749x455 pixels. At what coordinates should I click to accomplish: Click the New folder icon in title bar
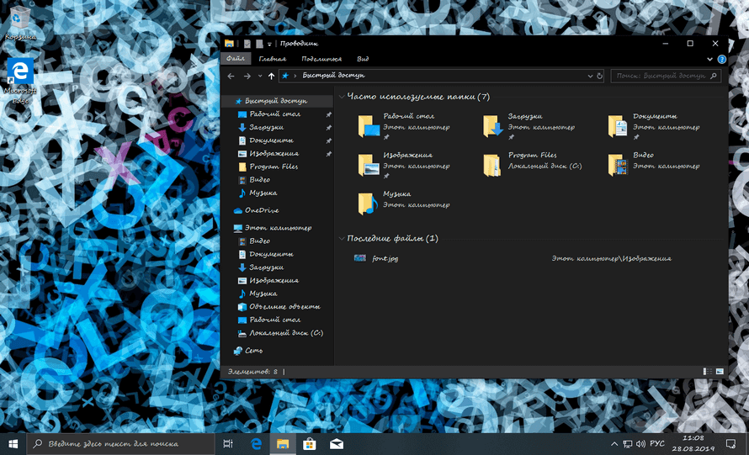[x=259, y=44]
